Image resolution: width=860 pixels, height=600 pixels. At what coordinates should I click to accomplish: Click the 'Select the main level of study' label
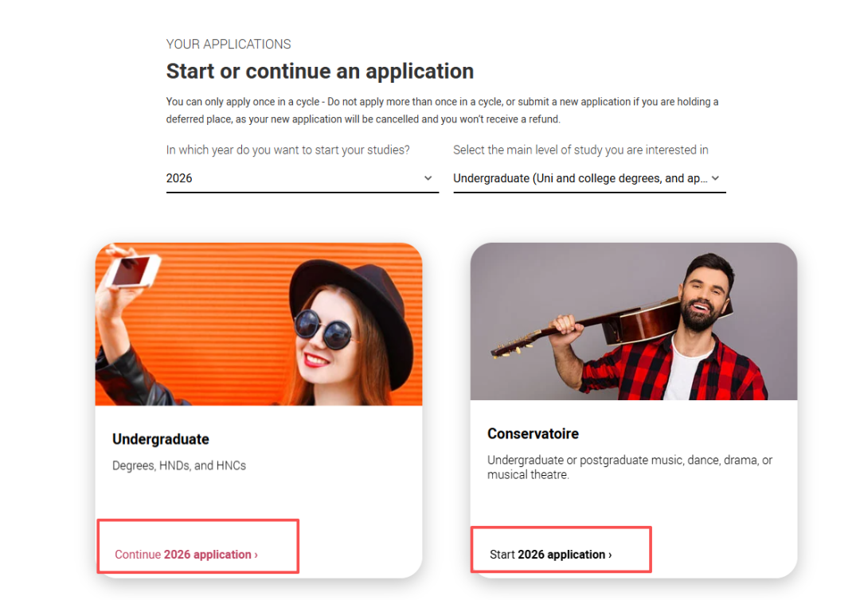pyautogui.click(x=580, y=150)
